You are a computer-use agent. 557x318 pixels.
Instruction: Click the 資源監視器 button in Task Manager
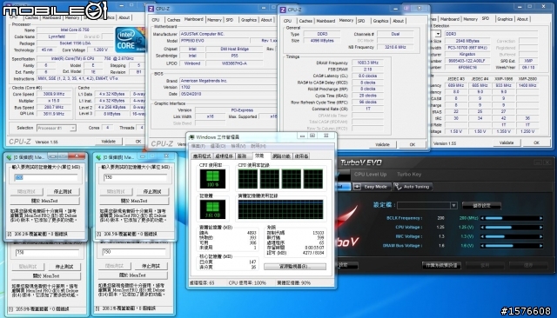pos(295,267)
